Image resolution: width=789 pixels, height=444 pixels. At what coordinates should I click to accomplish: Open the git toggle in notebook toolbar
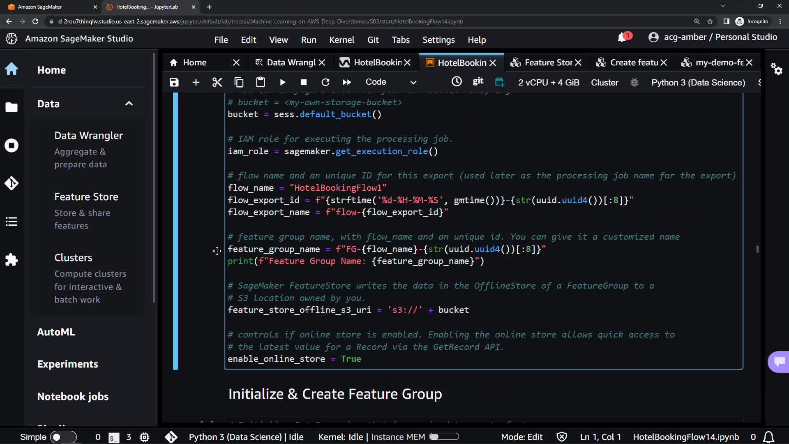(478, 82)
